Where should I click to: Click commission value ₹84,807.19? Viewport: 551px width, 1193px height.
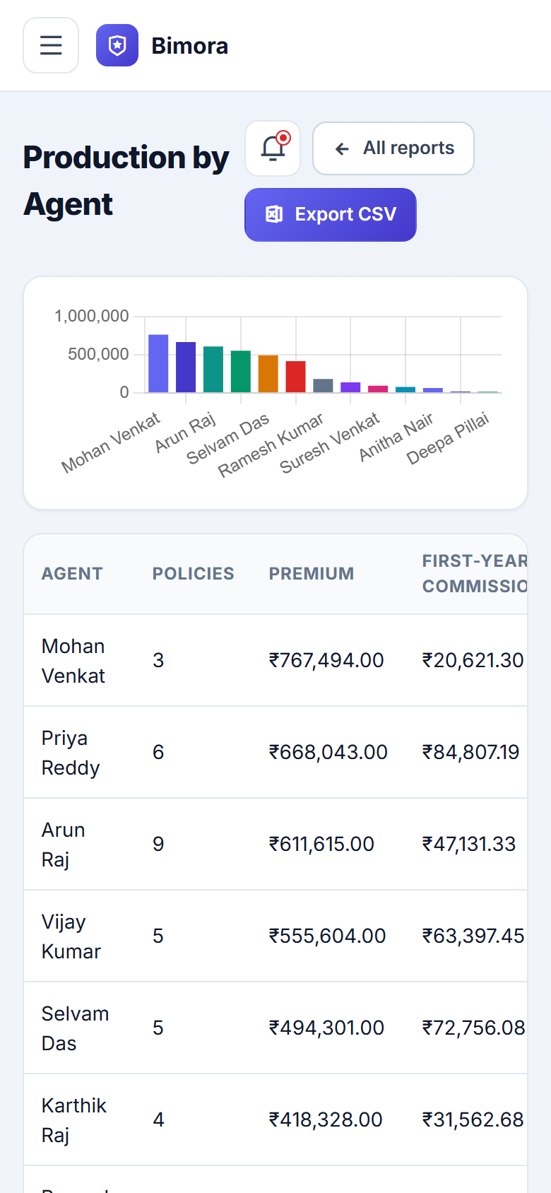(471, 752)
